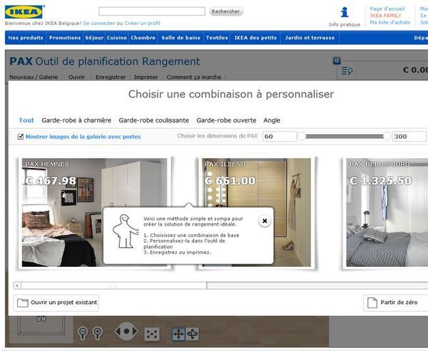Open the IKEA FAMILY link

click(386, 16)
